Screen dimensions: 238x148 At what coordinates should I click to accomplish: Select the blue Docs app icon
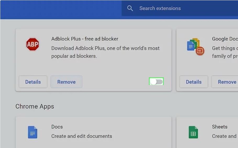point(33,132)
